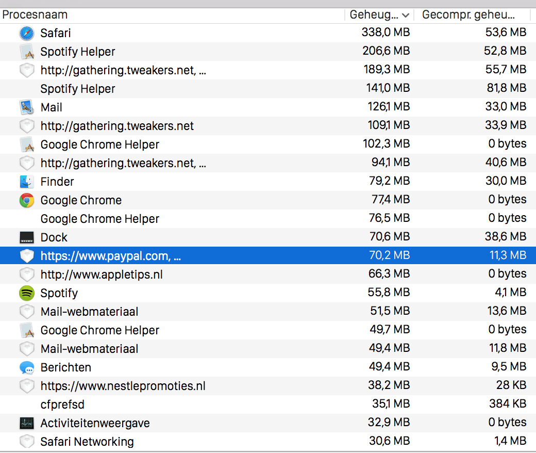Select the Google Chrome Helper row using 76,5 MB
The image size is (536, 453).
(268, 219)
